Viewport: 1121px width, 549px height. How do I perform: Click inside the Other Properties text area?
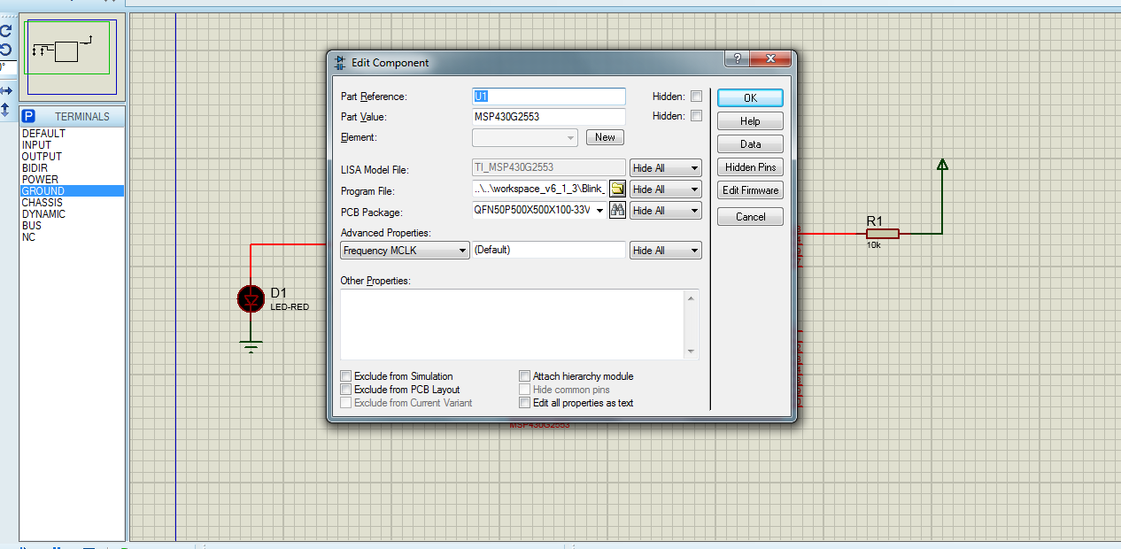pos(513,324)
